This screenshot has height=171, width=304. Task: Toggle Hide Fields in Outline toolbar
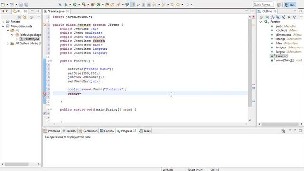pyautogui.click(x=278, y=17)
